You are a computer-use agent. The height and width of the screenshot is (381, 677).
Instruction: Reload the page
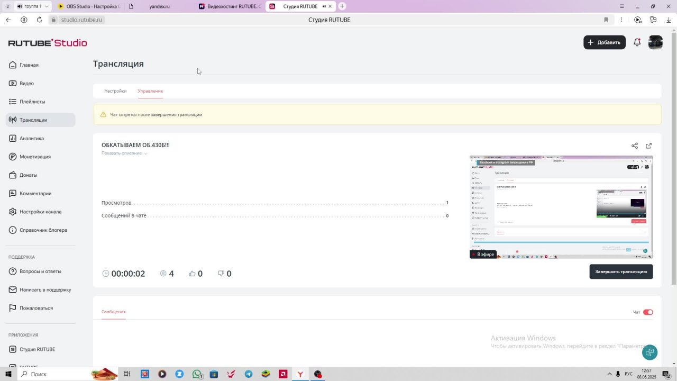tap(39, 20)
